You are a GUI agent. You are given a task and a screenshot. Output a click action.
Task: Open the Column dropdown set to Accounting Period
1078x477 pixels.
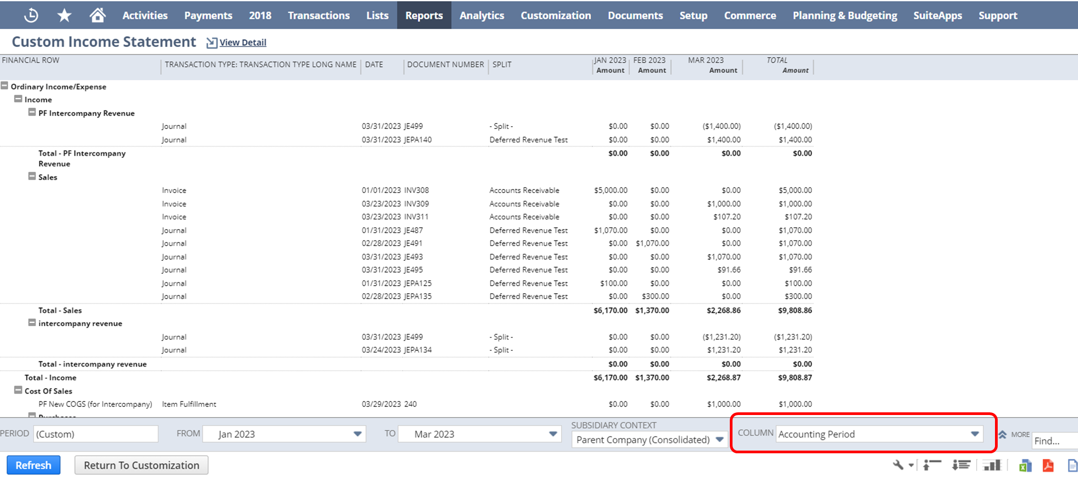880,434
